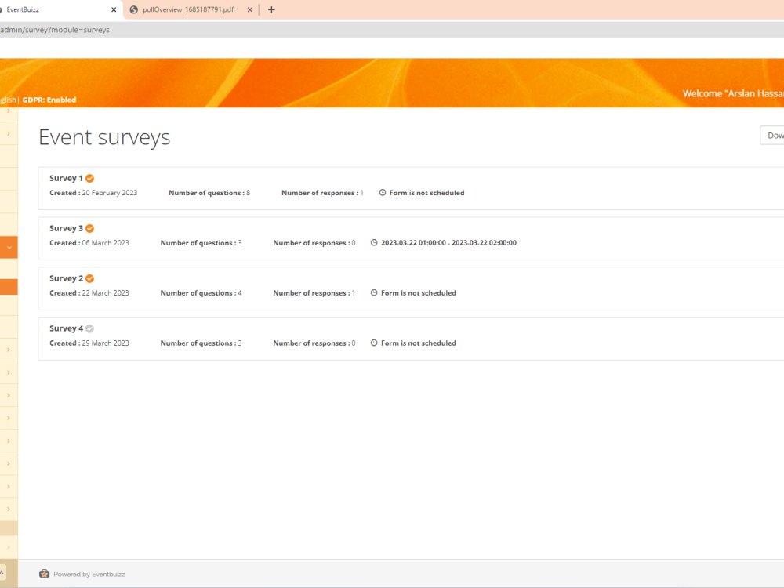The image size is (784, 588).
Task: Click Survey 2's Form is not scheduled text
Action: (x=419, y=292)
